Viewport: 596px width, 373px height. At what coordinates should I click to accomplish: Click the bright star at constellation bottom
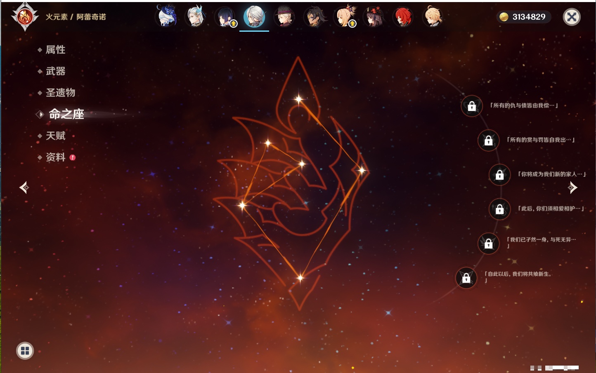point(300,278)
